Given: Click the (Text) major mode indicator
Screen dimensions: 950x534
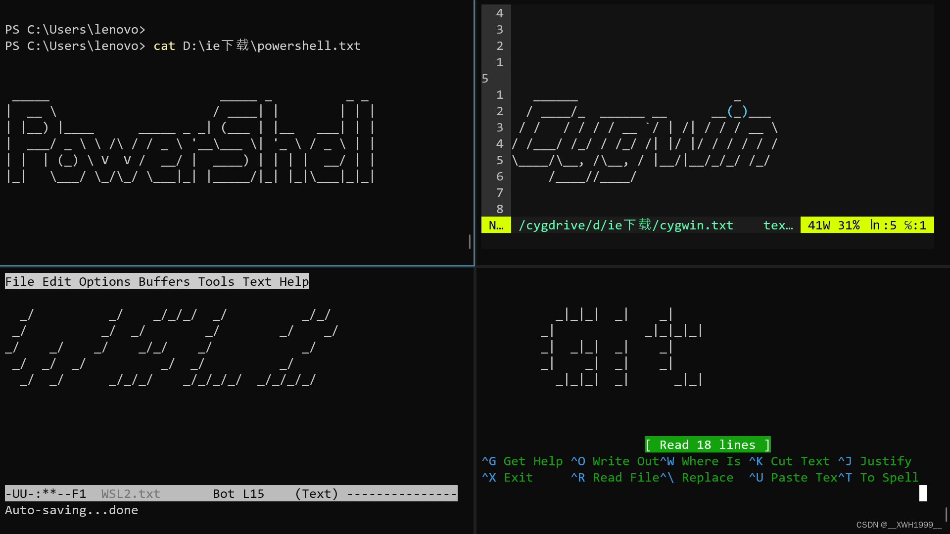Looking at the screenshot, I should [317, 493].
